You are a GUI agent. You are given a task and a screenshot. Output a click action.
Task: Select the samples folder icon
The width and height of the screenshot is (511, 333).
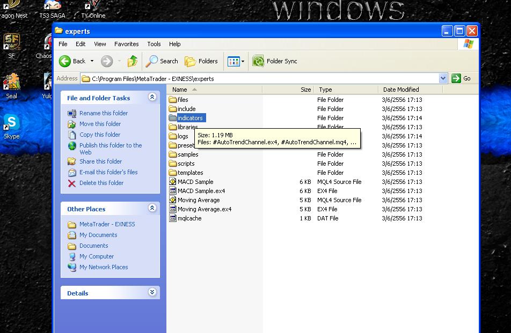[x=173, y=154]
